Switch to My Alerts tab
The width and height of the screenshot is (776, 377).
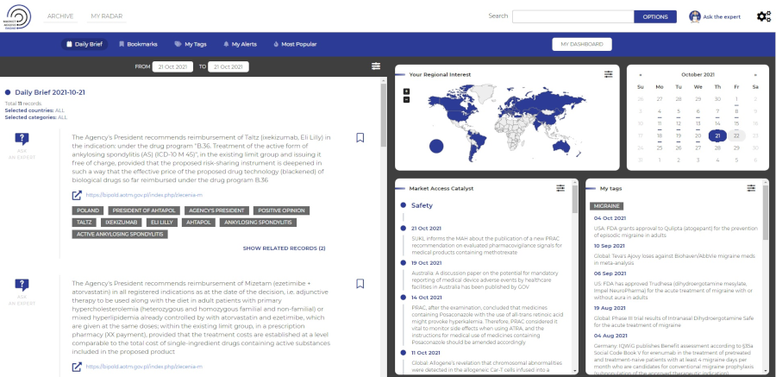tap(240, 44)
